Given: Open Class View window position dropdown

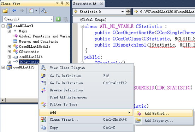Looking at the screenshot, I should point(57,3).
